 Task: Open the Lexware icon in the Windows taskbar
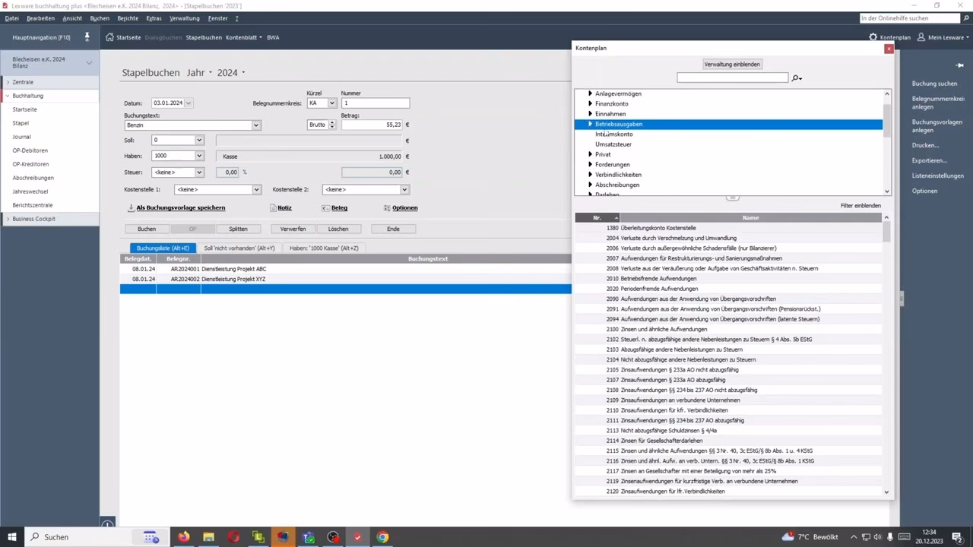pos(284,537)
